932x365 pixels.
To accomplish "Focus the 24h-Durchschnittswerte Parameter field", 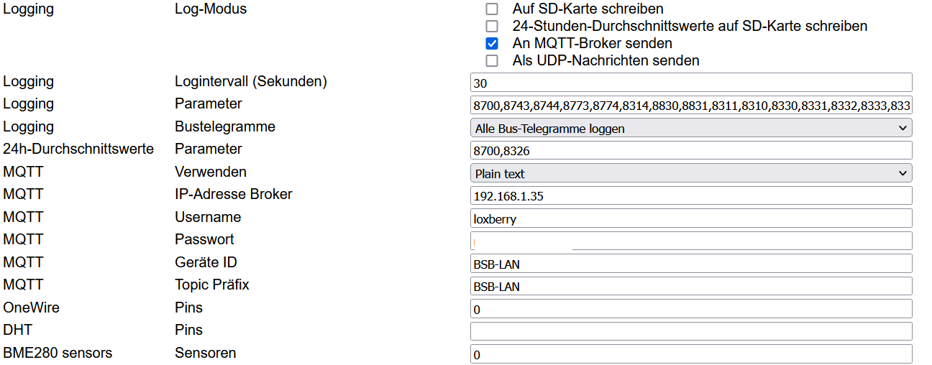I will pyautogui.click(x=690, y=151).
